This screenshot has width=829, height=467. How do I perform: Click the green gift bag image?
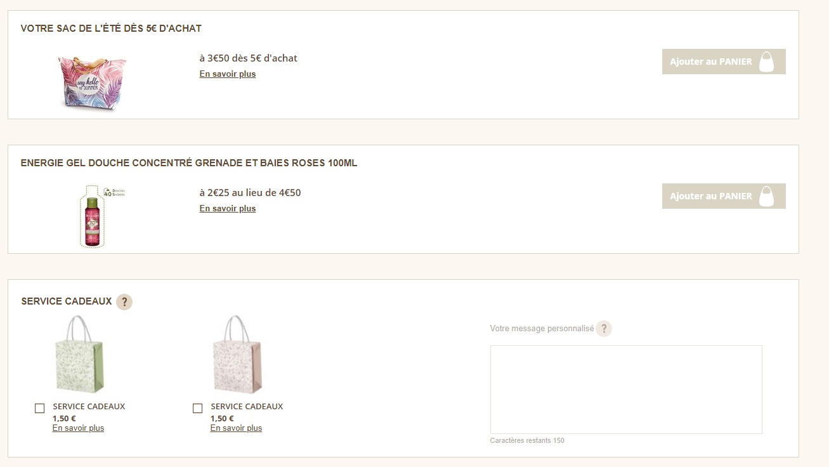coord(81,357)
